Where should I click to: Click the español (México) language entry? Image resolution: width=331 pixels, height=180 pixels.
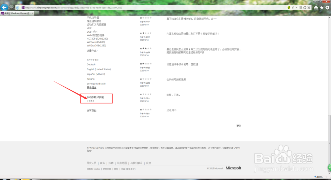click(x=96, y=74)
